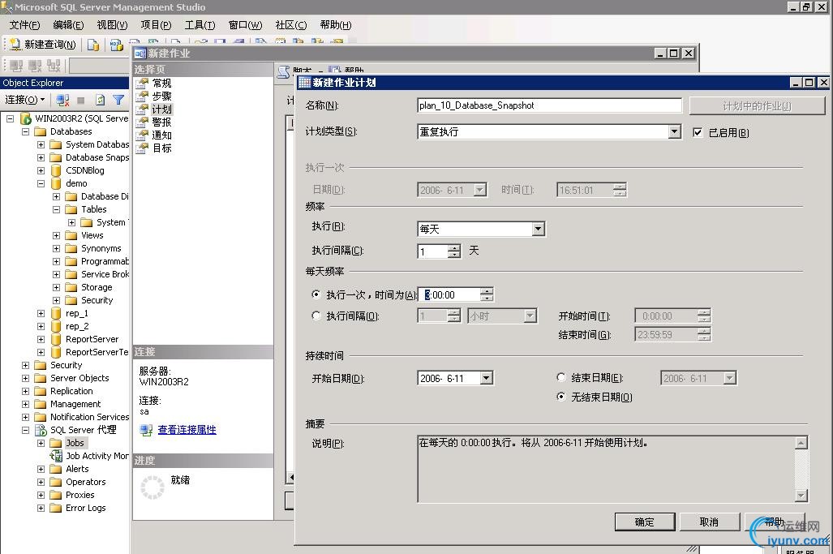
Task: Click the Database Engine Query icon beside 新建查询
Action: pyautogui.click(x=93, y=45)
